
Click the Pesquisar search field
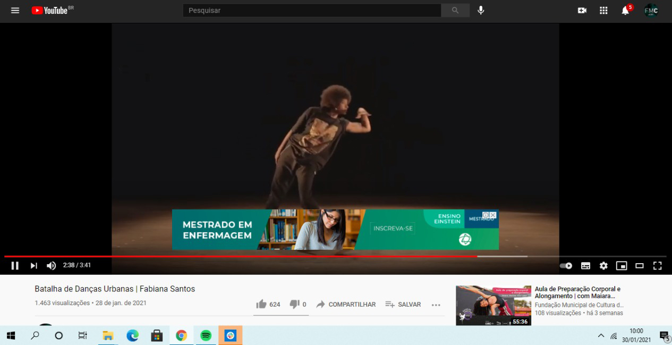[x=312, y=11]
